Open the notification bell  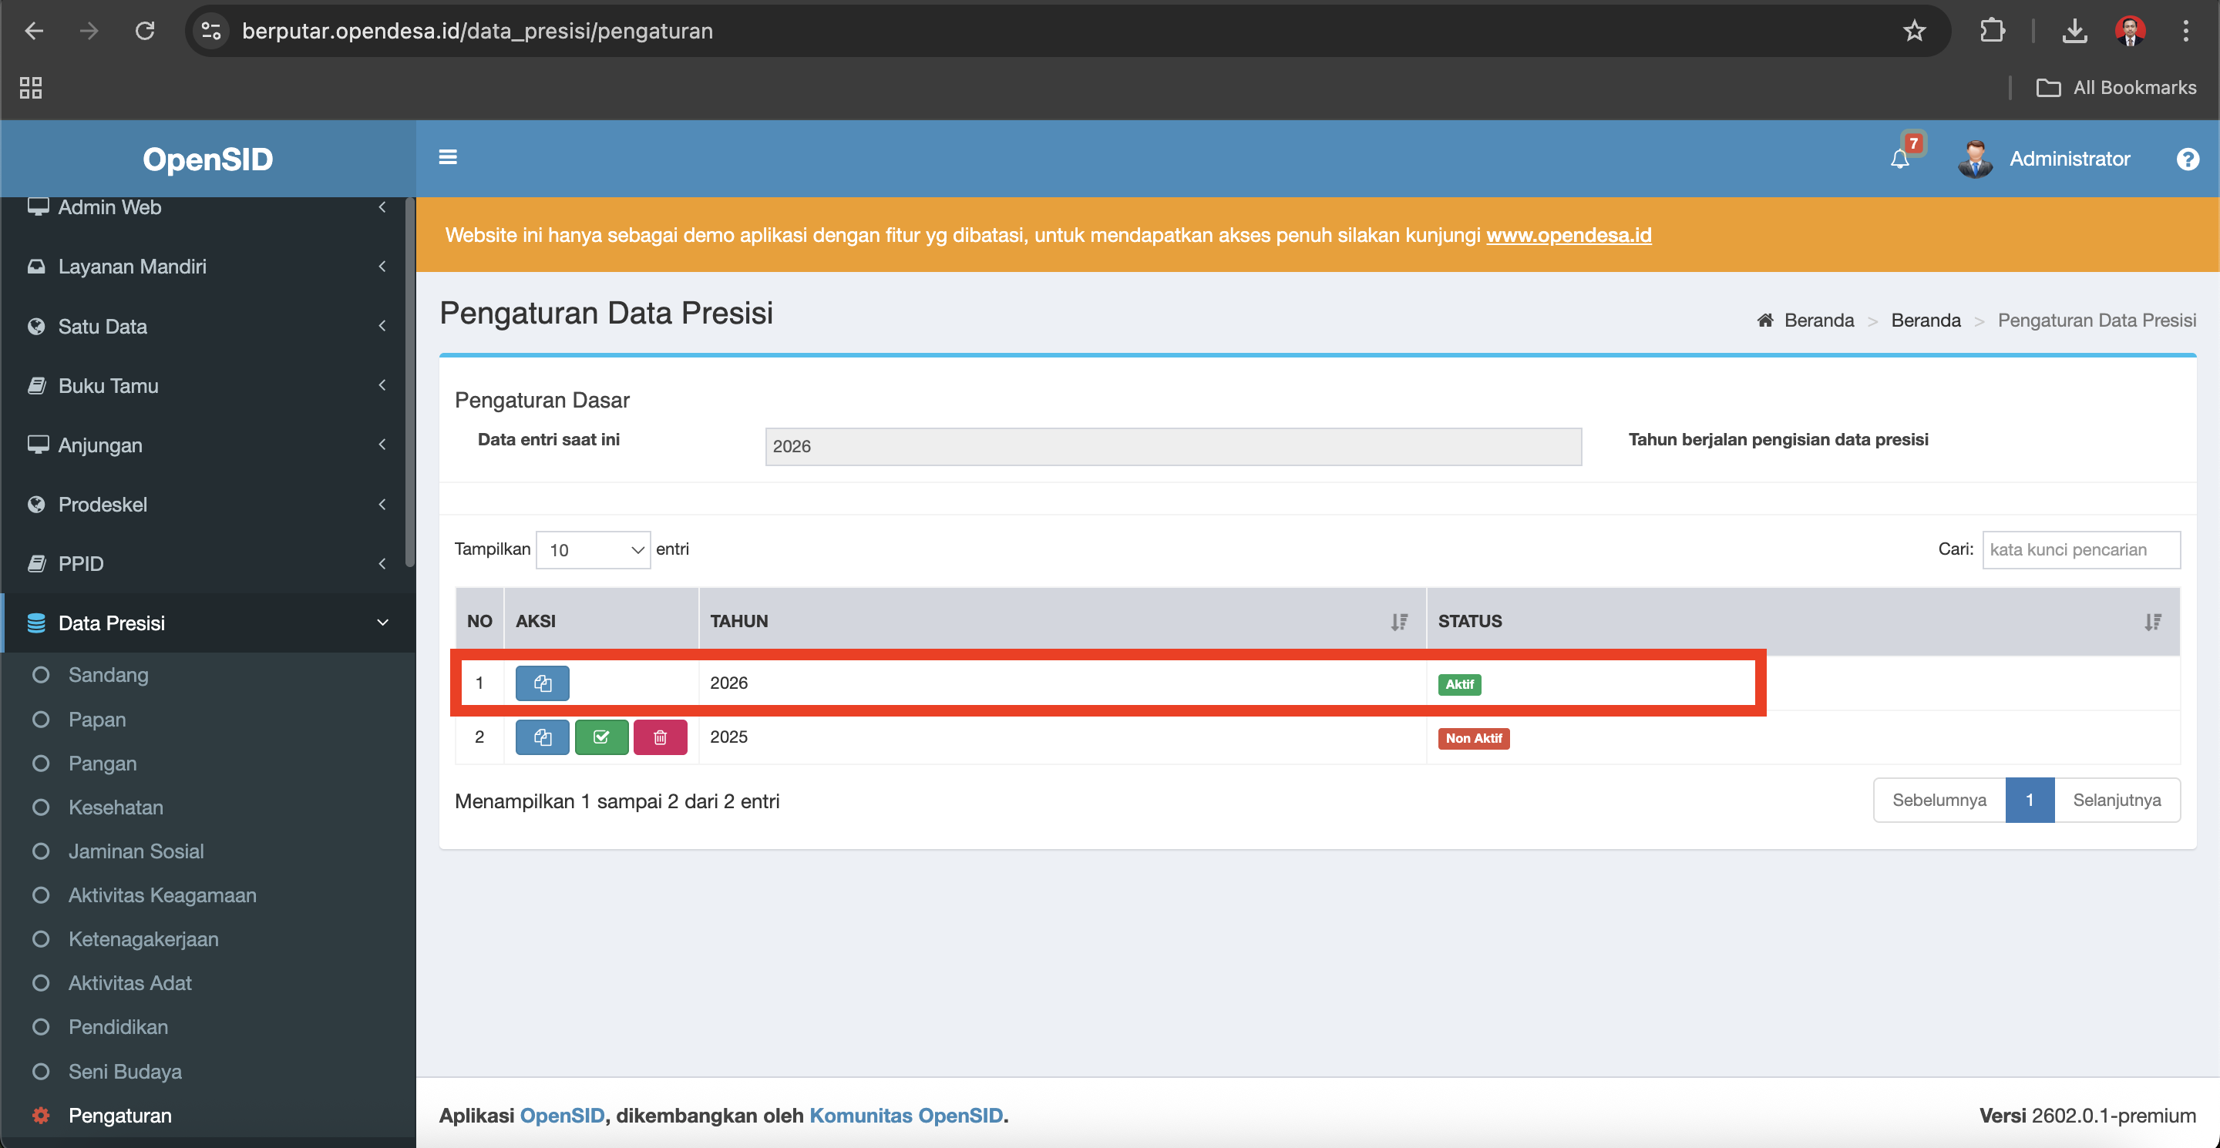[1899, 159]
